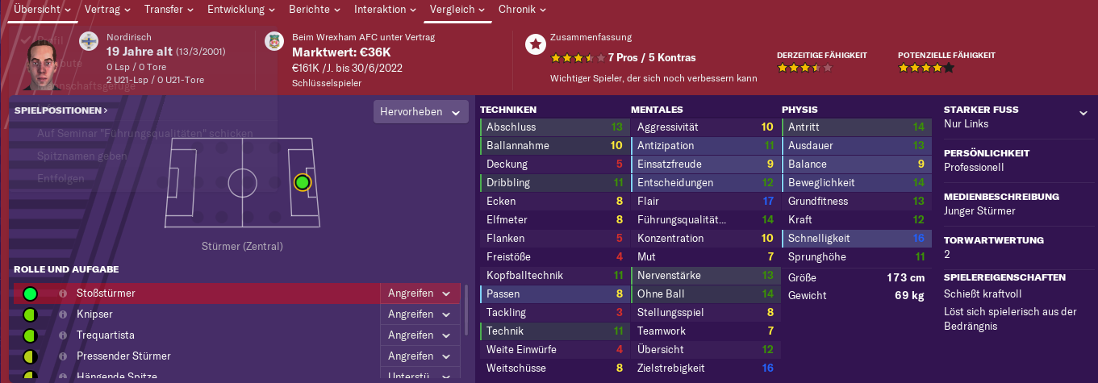
Task: Open info icon for Pressender Stürmer role
Action: pyautogui.click(x=63, y=356)
